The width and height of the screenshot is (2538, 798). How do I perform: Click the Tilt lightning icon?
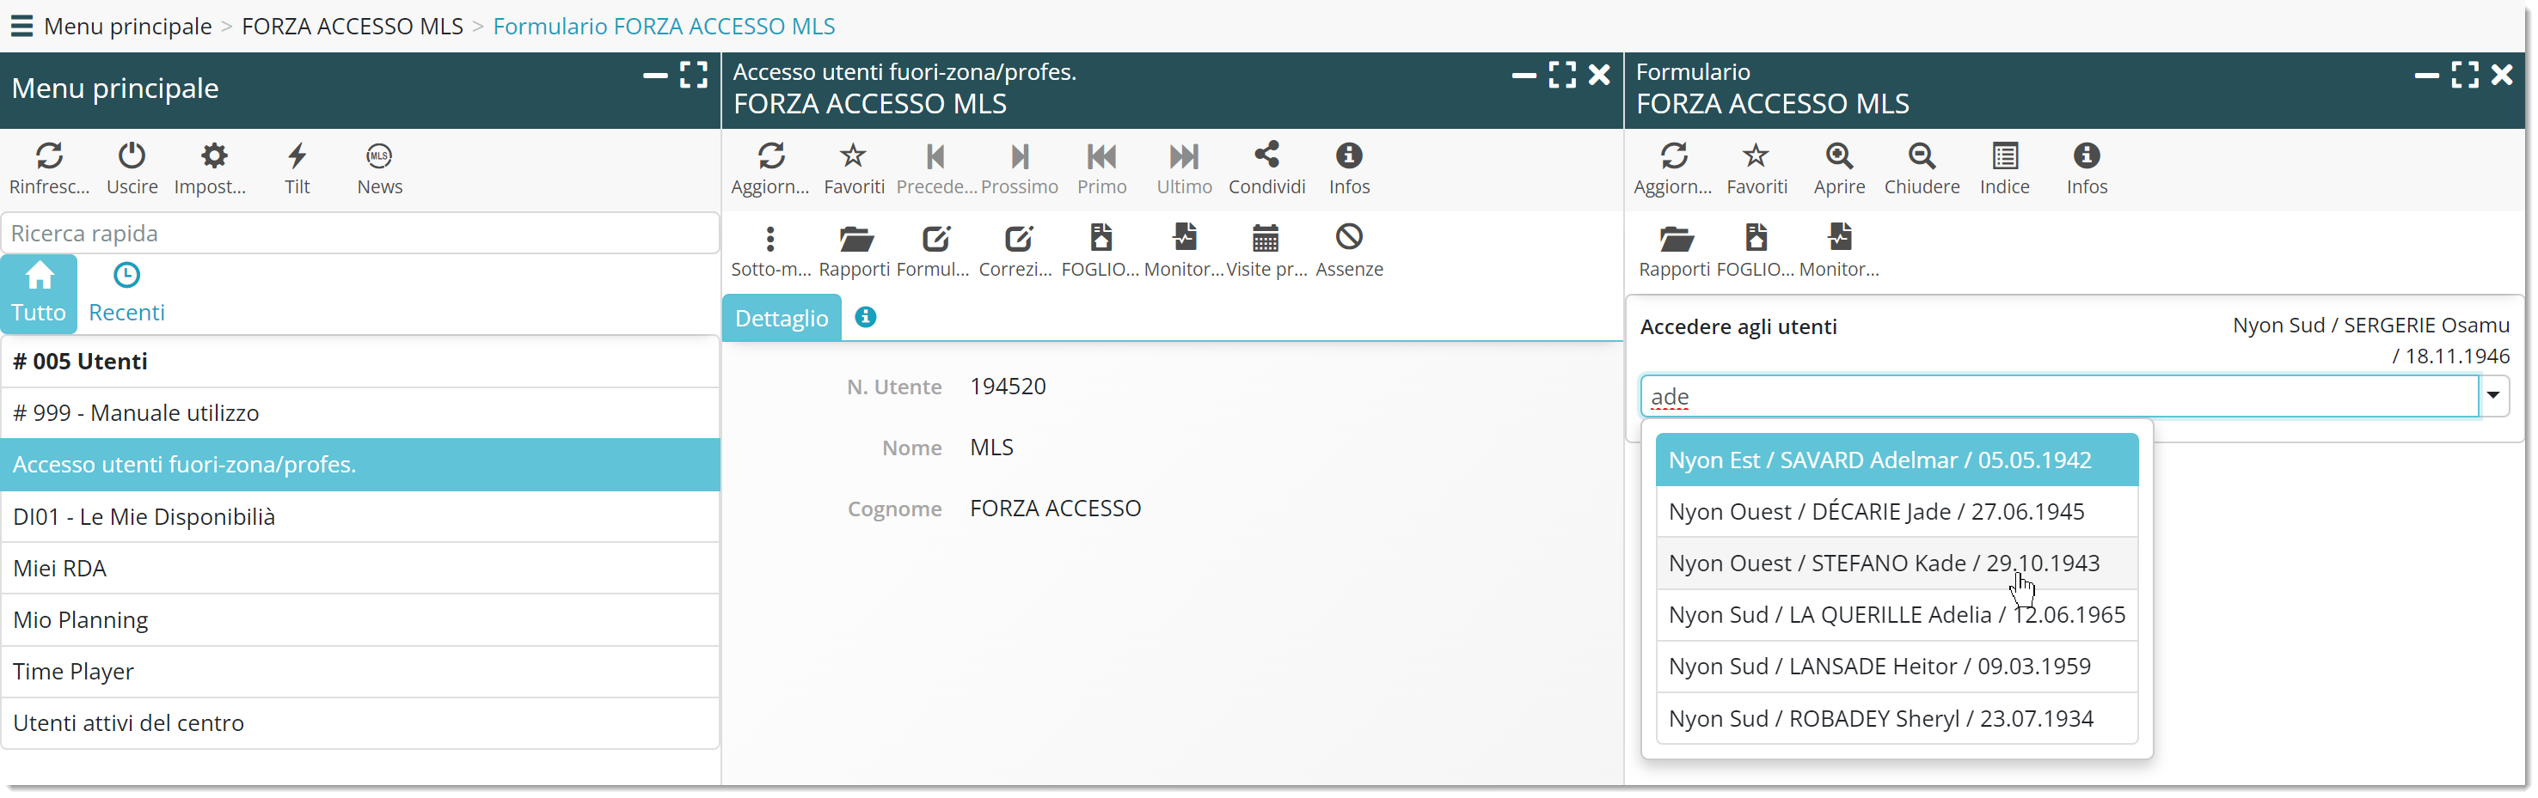pos(297,157)
